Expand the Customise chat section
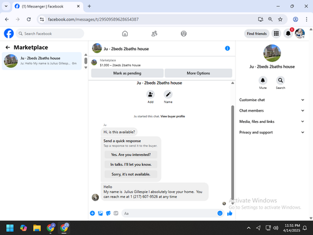This screenshot has height=235, width=313. [x=272, y=100]
